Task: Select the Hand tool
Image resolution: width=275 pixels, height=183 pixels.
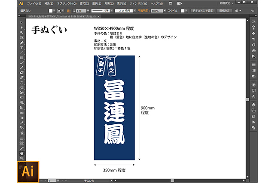Action: click(22, 153)
